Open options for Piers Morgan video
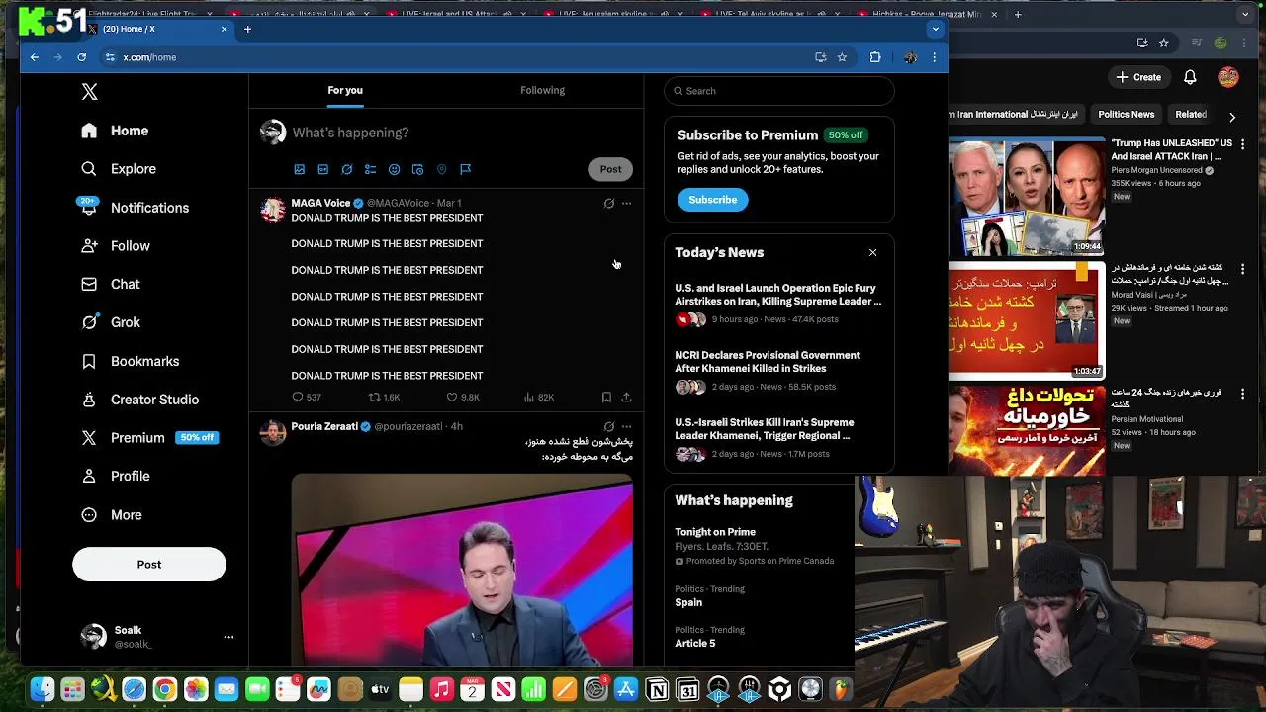The height and width of the screenshot is (712, 1266). tap(1243, 144)
